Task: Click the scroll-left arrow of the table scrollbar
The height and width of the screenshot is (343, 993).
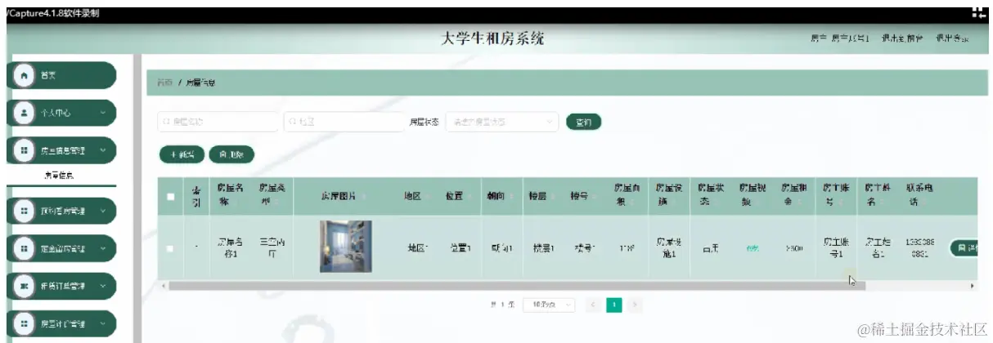Action: [x=163, y=286]
